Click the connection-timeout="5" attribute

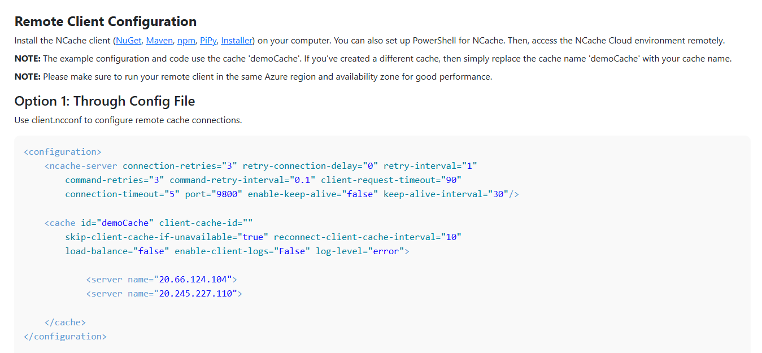123,194
